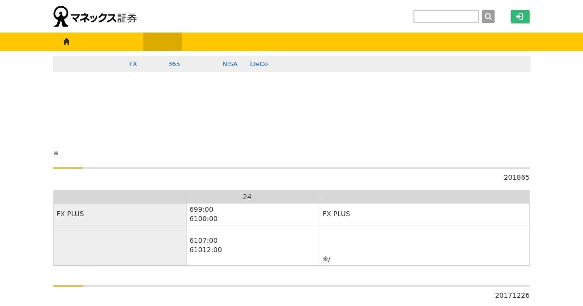The width and height of the screenshot is (583, 306).
Task: Click the ※ footnote mark above table
Action: (56, 153)
